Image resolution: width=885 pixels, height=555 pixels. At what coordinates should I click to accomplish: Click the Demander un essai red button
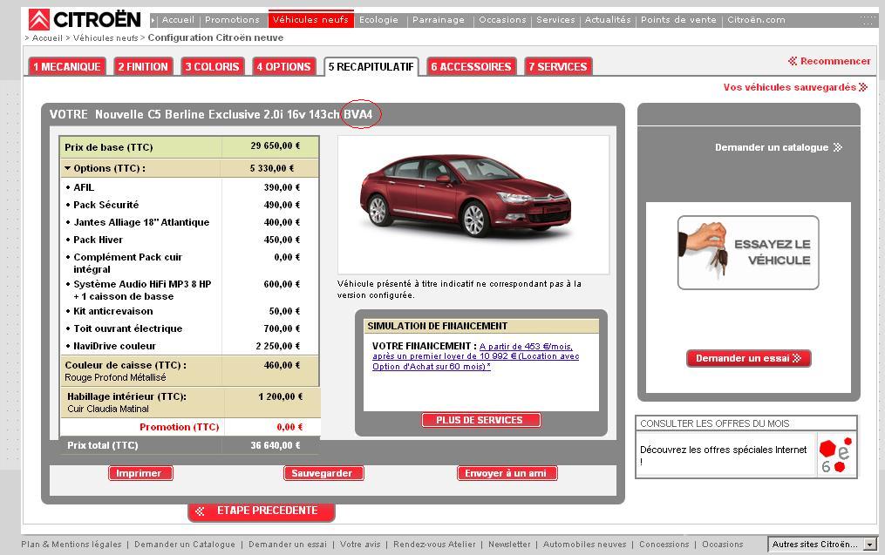point(748,358)
